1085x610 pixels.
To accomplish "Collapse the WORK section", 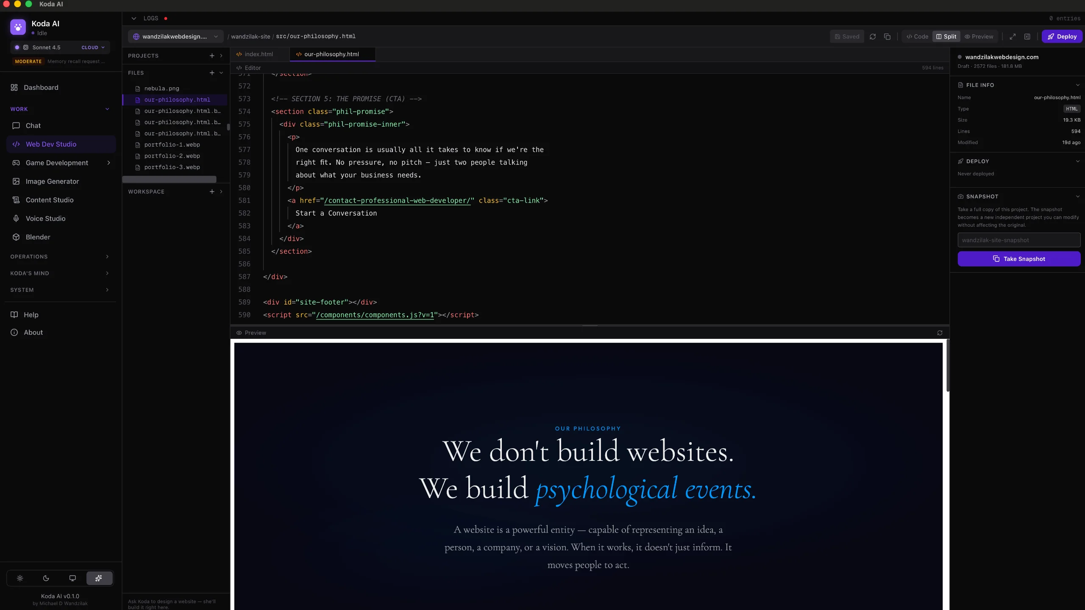I will tap(107, 109).
